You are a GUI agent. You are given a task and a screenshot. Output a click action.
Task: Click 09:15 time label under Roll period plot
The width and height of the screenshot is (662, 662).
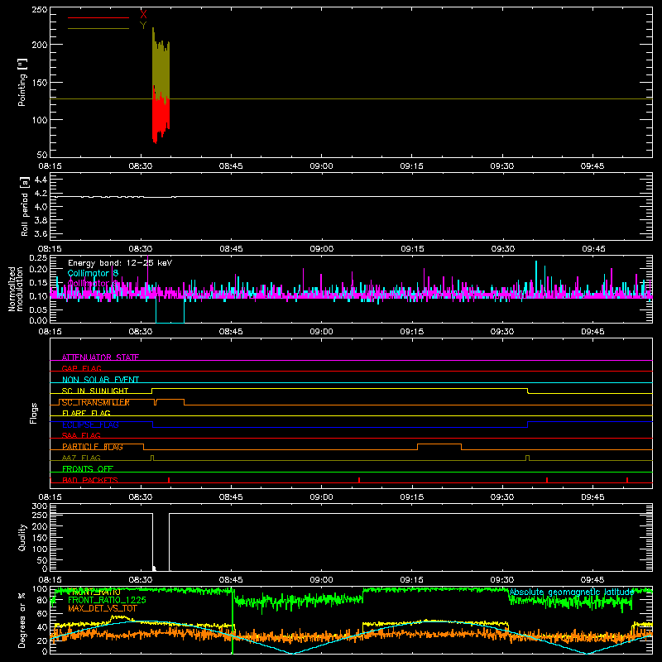point(412,249)
